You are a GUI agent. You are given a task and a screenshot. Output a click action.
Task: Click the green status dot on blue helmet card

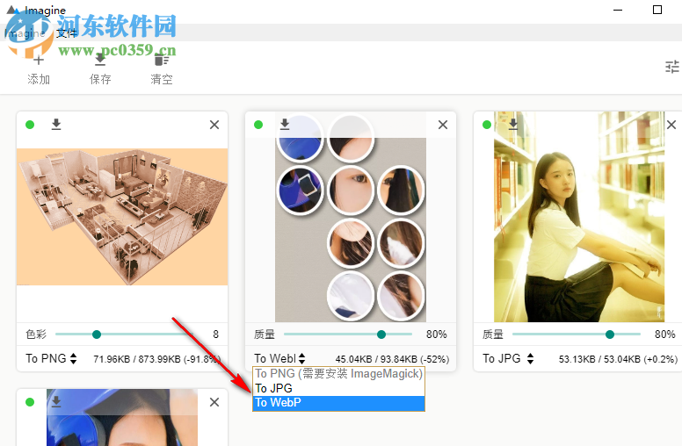(30, 402)
